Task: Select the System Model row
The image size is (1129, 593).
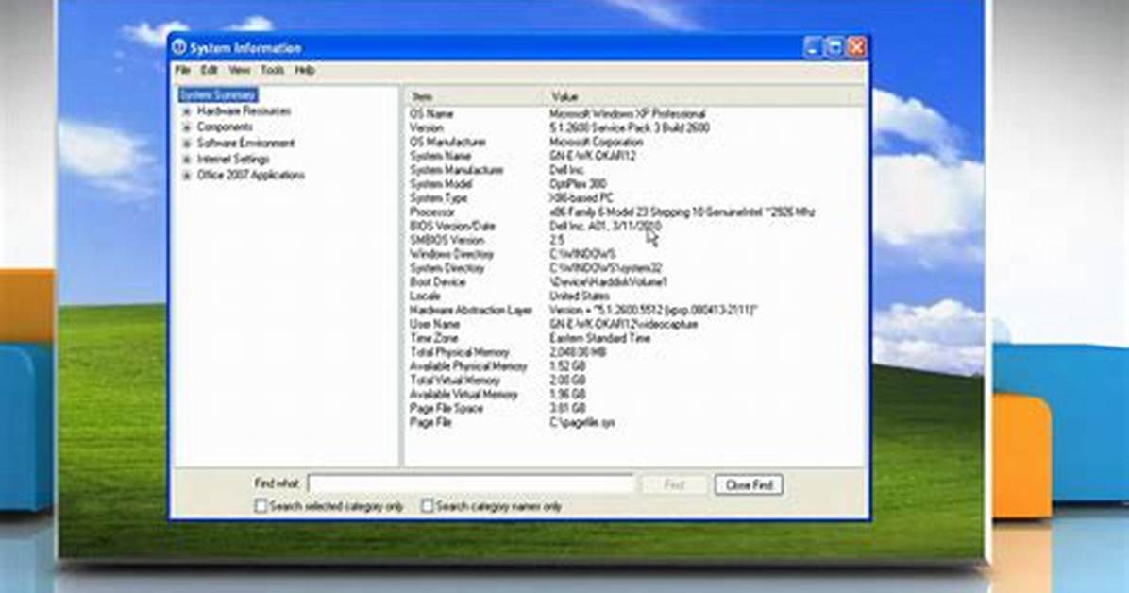Action: [x=635, y=184]
